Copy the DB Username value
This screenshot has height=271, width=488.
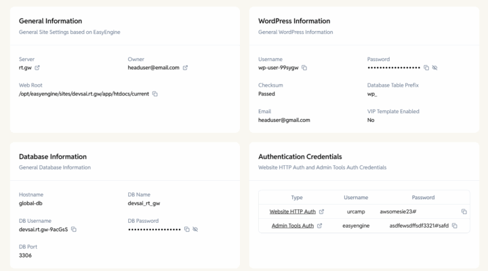click(x=74, y=229)
